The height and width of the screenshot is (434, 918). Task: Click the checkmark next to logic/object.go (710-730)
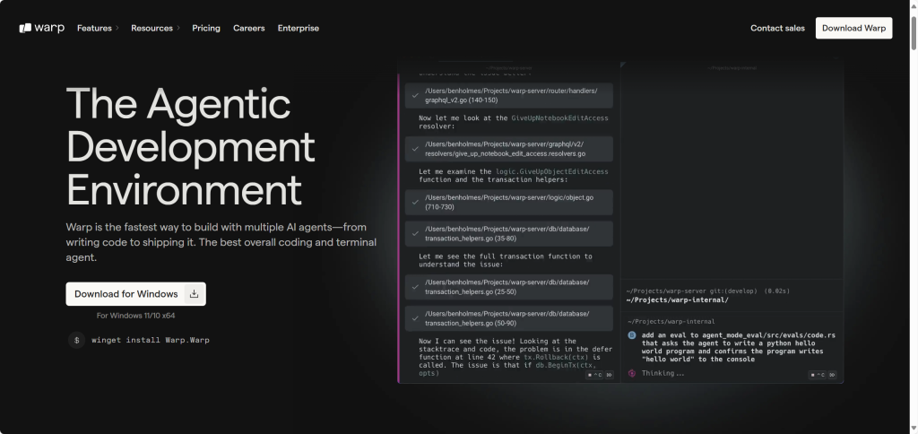coord(415,202)
